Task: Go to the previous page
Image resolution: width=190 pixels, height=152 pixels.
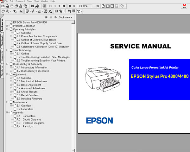Action: click(x=55, y=6)
